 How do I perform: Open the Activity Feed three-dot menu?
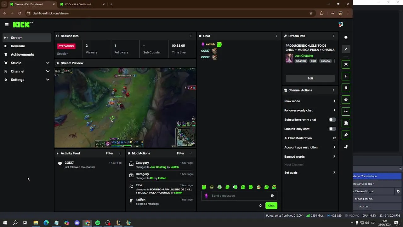[120, 153]
